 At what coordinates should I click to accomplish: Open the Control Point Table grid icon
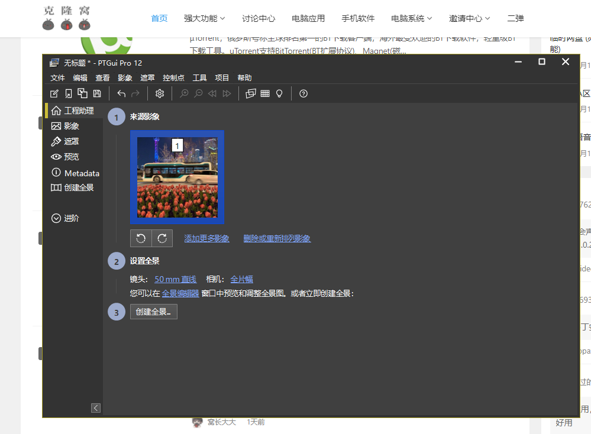pyautogui.click(x=265, y=93)
